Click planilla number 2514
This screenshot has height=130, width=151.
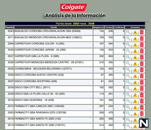11,125
